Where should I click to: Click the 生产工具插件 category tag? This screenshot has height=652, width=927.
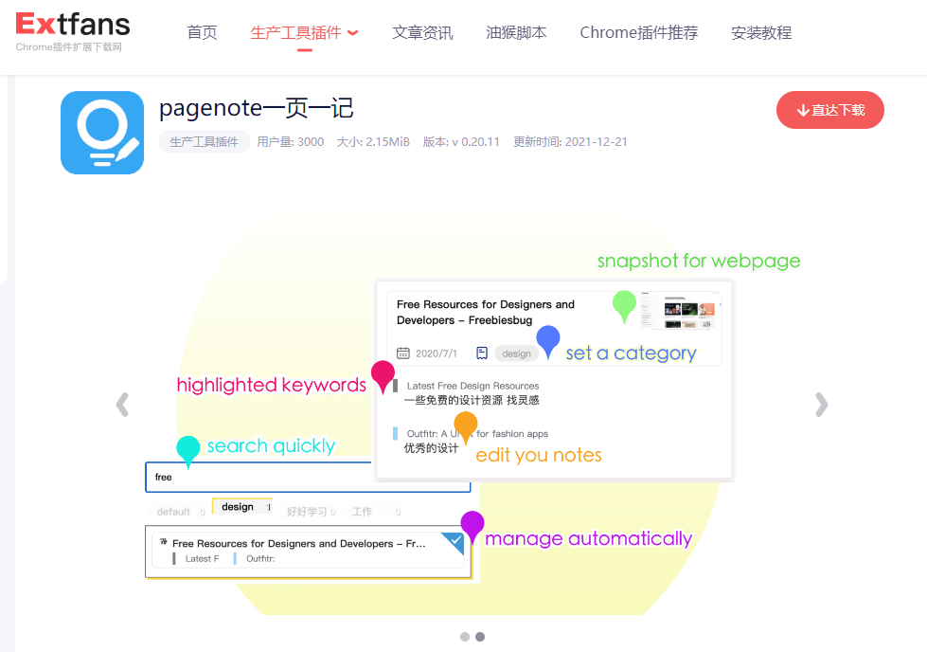coord(204,142)
